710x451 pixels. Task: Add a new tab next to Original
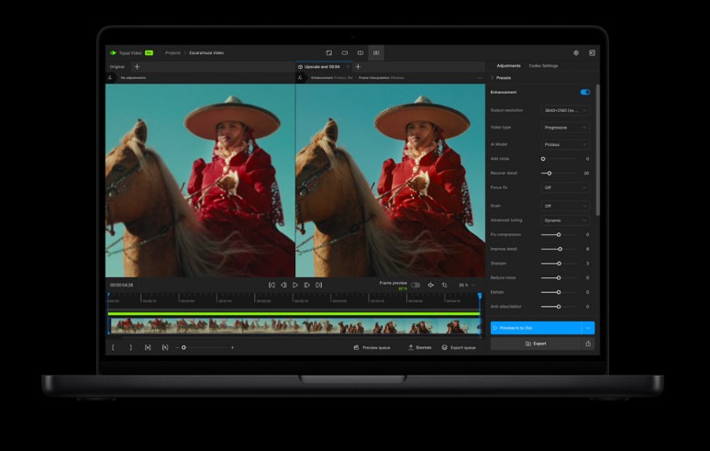click(138, 67)
